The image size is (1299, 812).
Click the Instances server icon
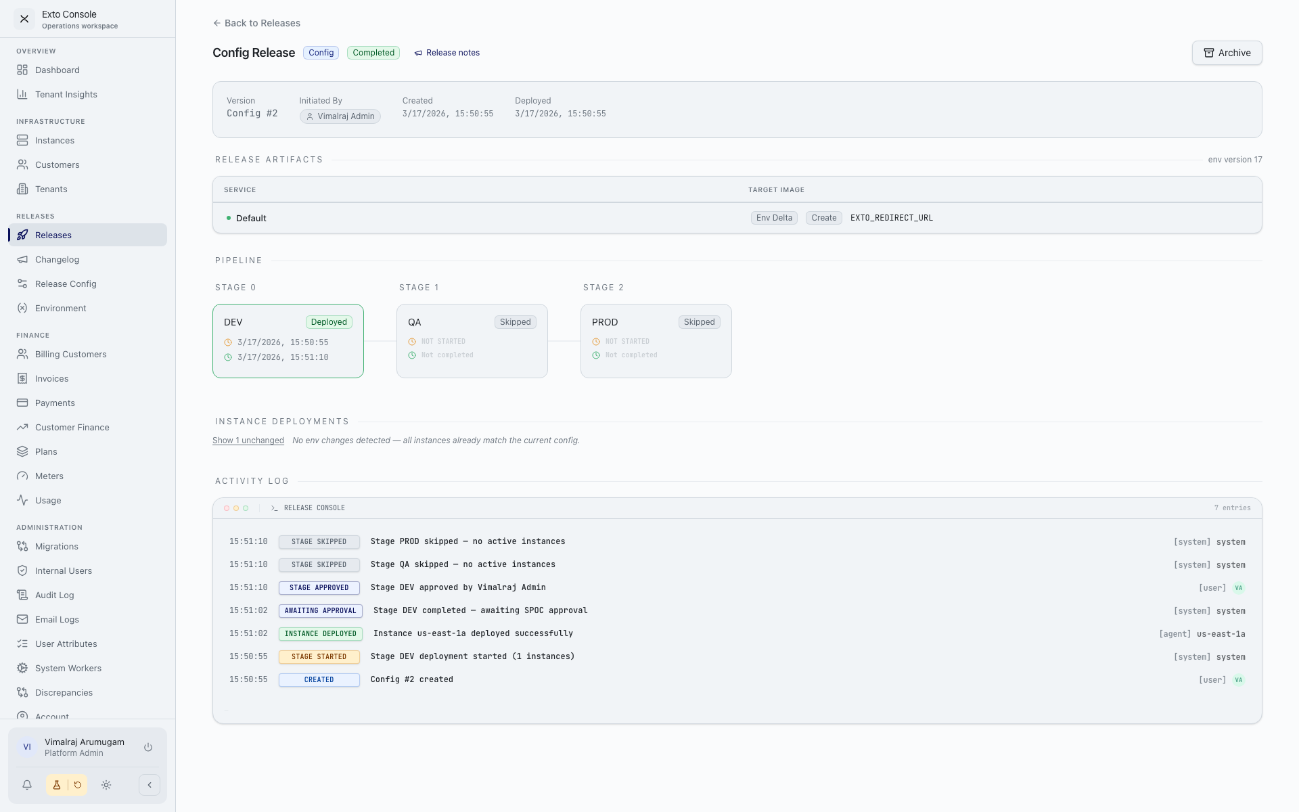pos(22,141)
